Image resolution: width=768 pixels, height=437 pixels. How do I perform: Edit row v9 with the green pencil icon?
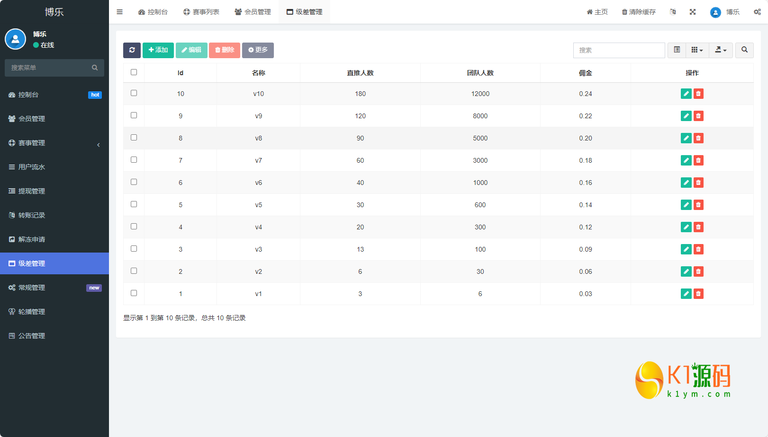click(686, 116)
